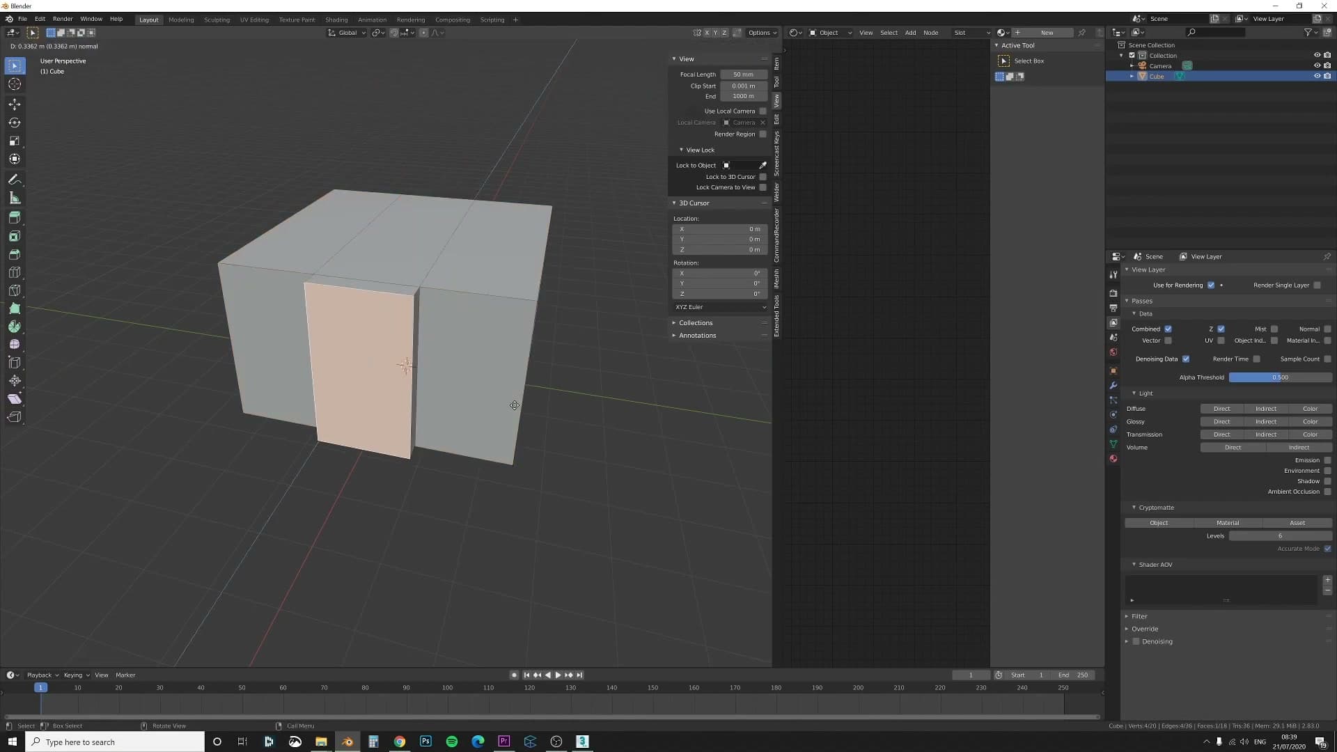
Task: Switch to the Shading workspace tab
Action: point(336,19)
